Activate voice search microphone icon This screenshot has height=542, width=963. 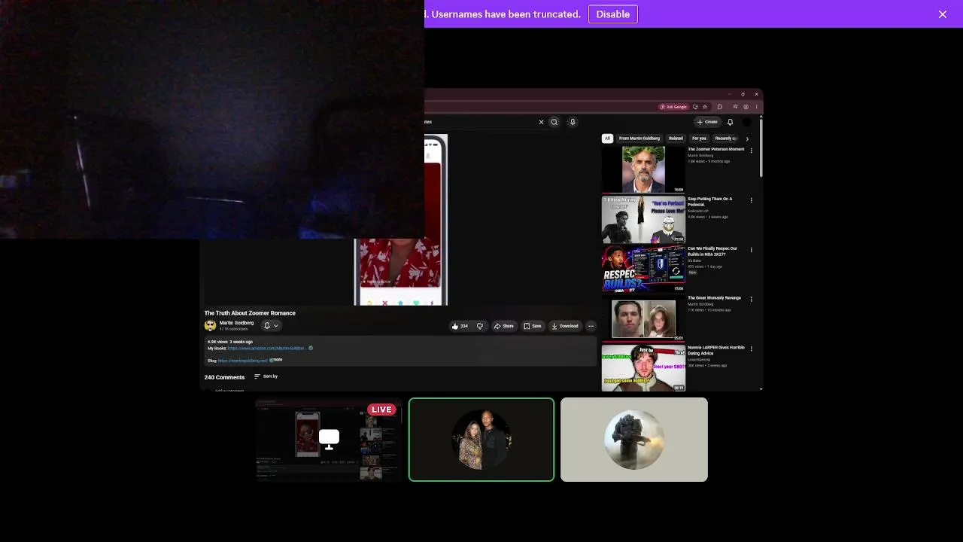click(x=573, y=122)
